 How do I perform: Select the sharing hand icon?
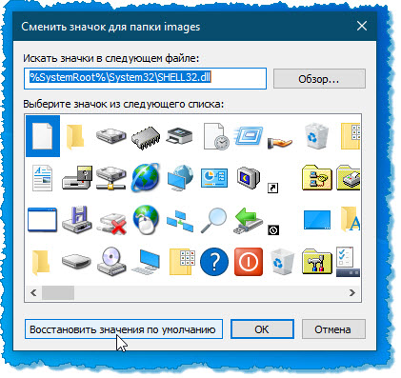(x=279, y=143)
